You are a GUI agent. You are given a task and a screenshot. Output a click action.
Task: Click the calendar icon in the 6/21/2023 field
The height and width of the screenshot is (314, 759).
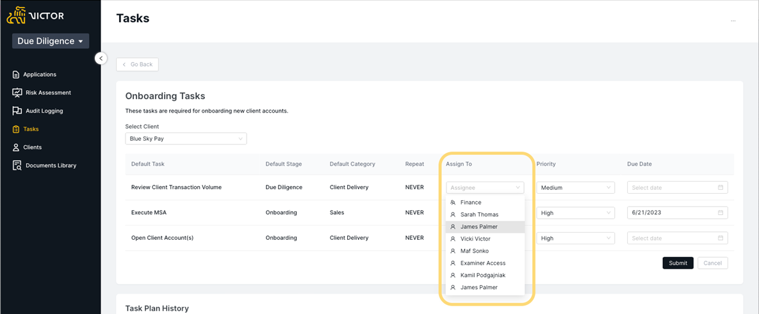click(x=721, y=212)
